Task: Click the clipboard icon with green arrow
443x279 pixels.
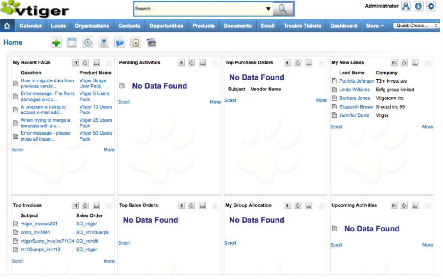Action: (x=136, y=42)
